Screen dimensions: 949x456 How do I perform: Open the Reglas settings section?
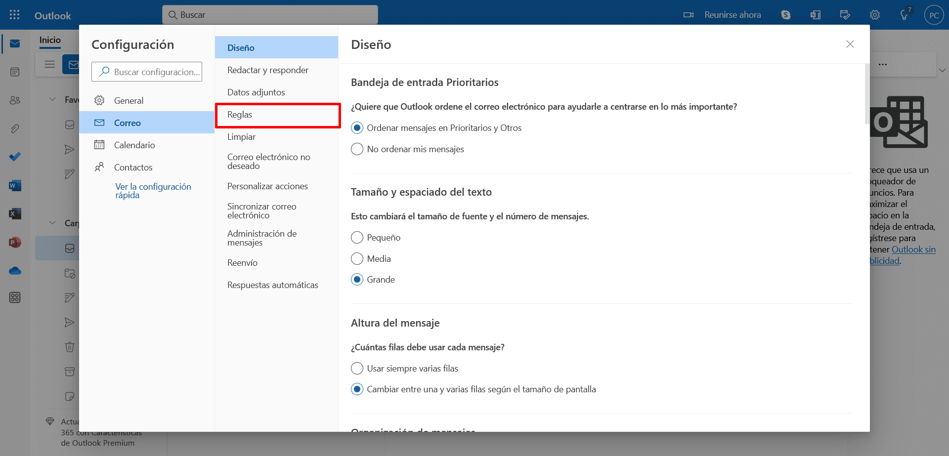tap(278, 115)
